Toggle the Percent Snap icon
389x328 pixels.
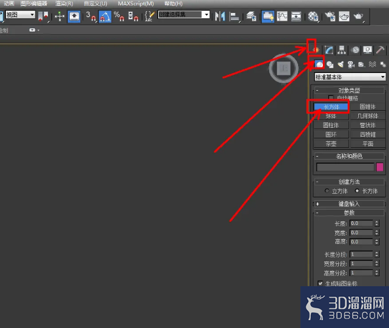tap(119, 16)
